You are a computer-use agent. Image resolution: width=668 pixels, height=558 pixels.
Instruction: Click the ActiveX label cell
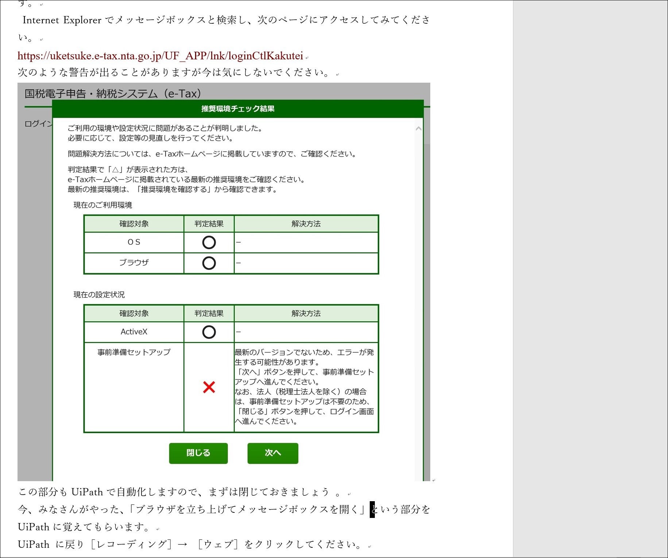pos(134,332)
